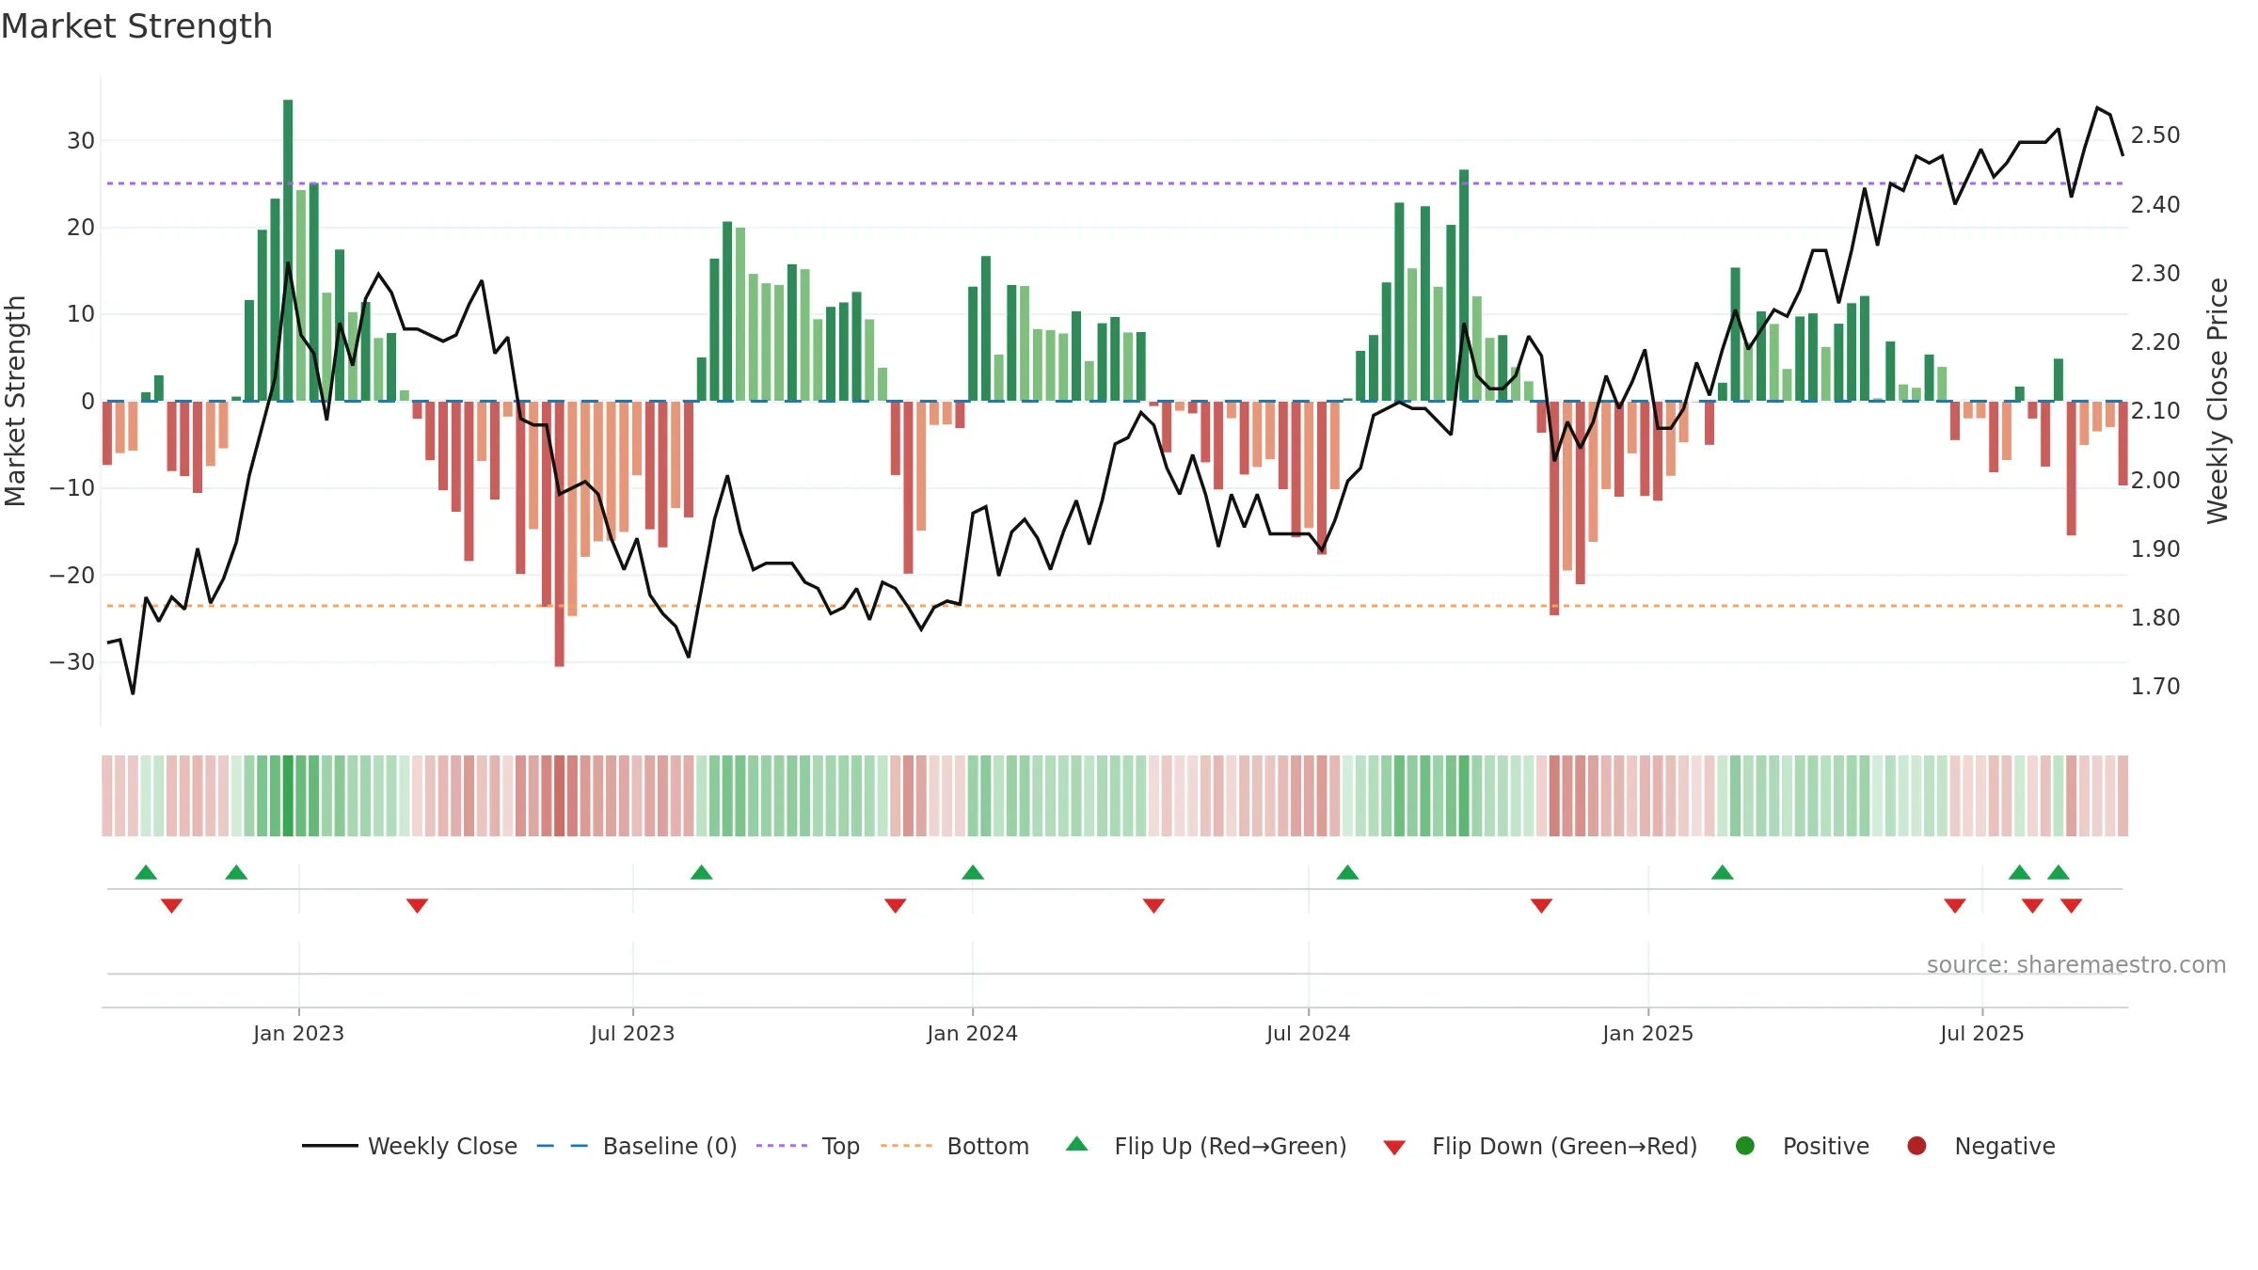Toggle Flip Down (Green→Red) legend entry
The image size is (2258, 1270).
[x=1541, y=1146]
